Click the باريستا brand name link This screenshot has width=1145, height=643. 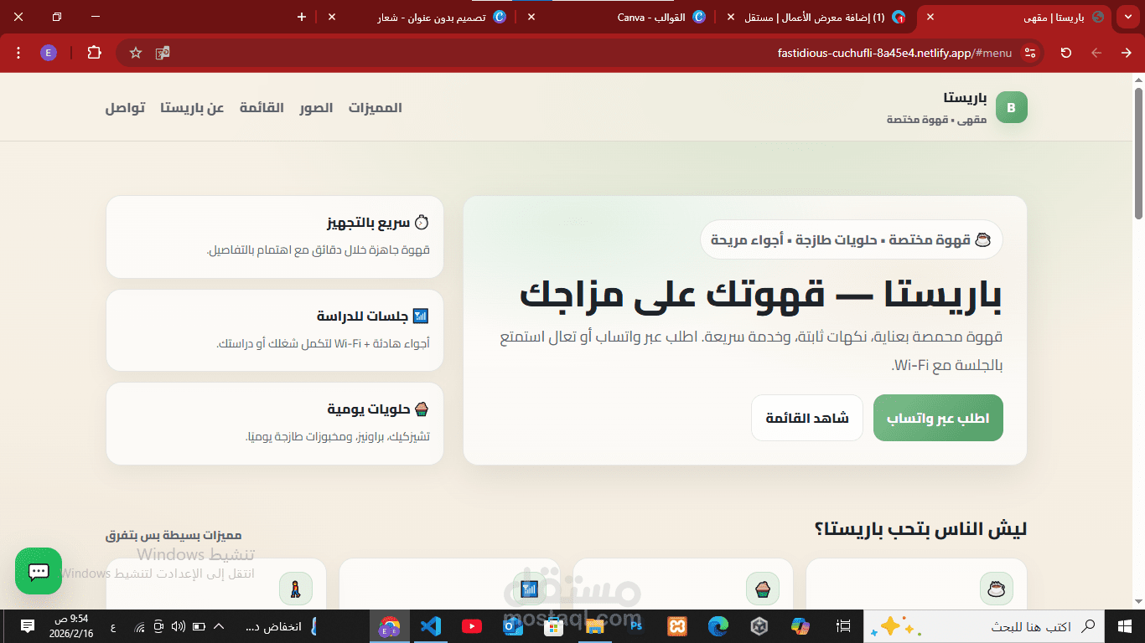coord(965,98)
